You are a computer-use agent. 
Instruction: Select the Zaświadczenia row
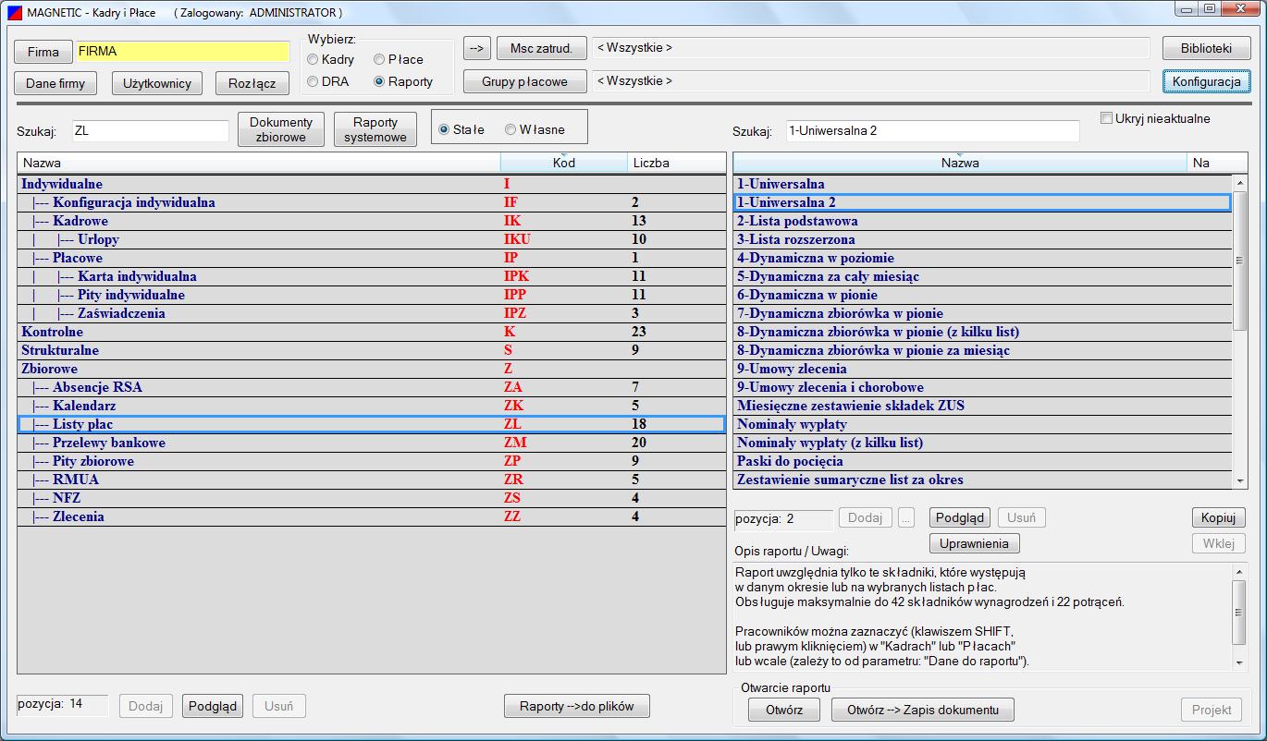(x=371, y=313)
